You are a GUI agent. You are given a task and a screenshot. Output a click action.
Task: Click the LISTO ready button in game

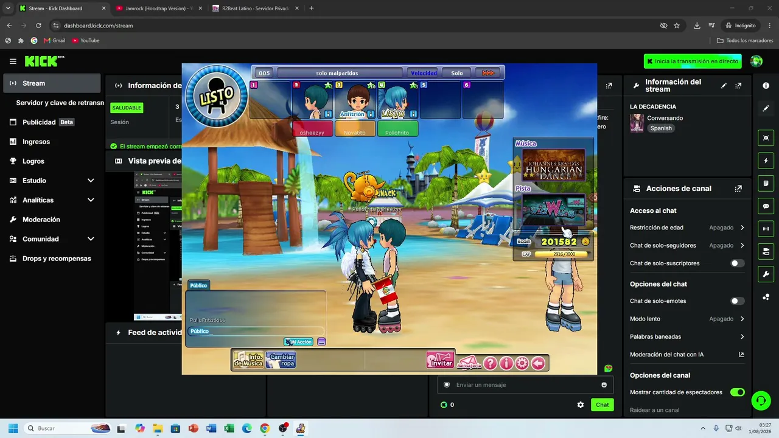[x=217, y=95]
